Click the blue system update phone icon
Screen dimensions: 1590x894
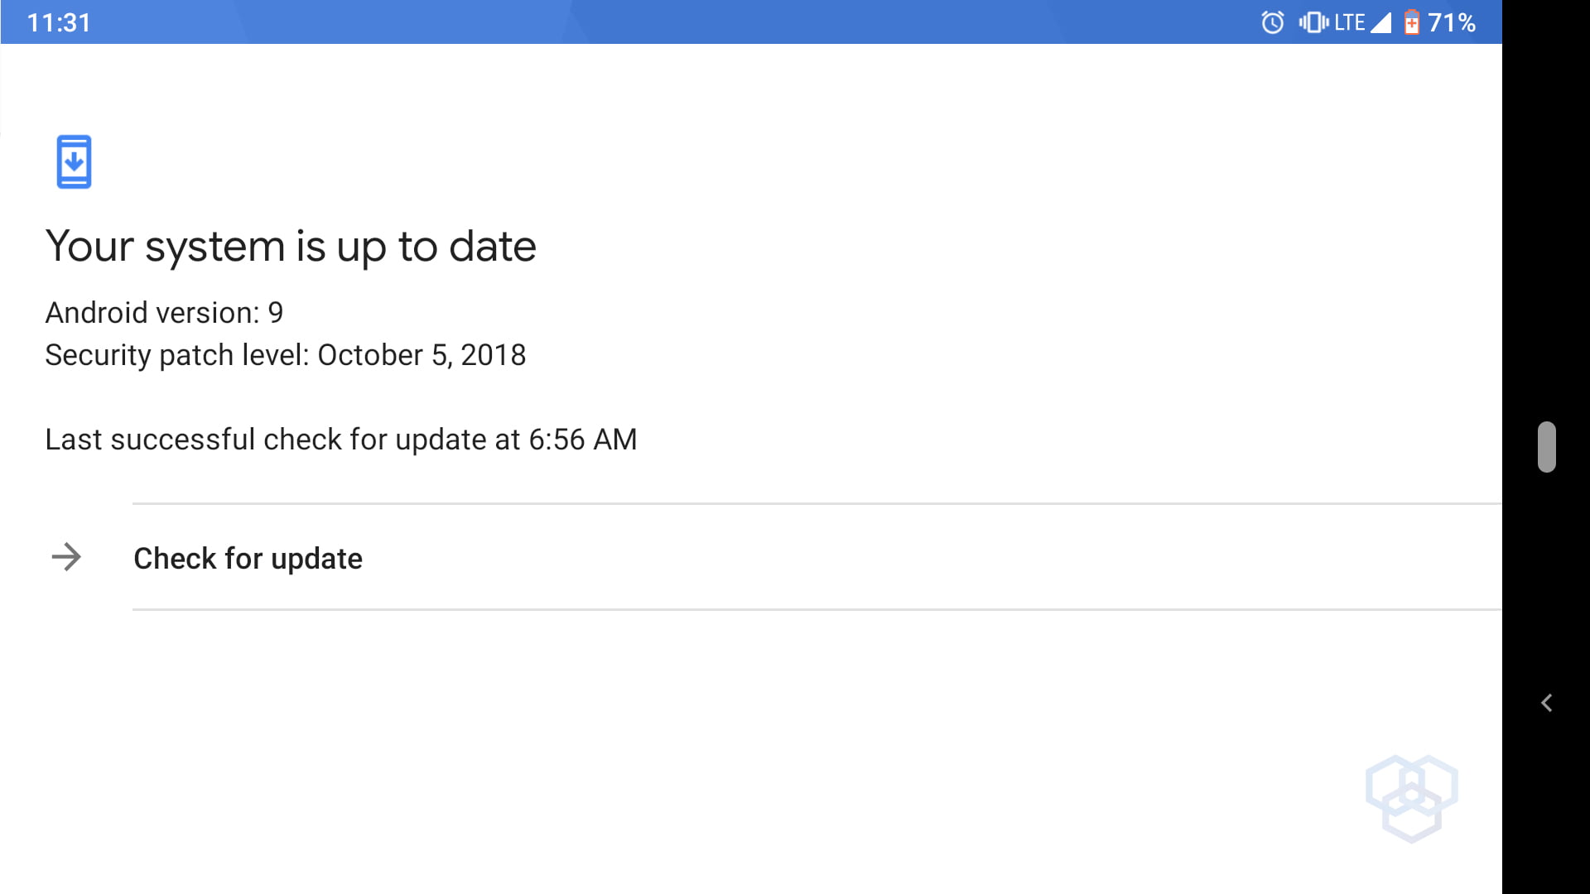tap(74, 161)
